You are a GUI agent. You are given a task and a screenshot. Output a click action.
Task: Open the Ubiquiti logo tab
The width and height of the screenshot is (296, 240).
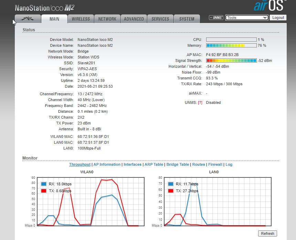pyautogui.click(x=28, y=19)
